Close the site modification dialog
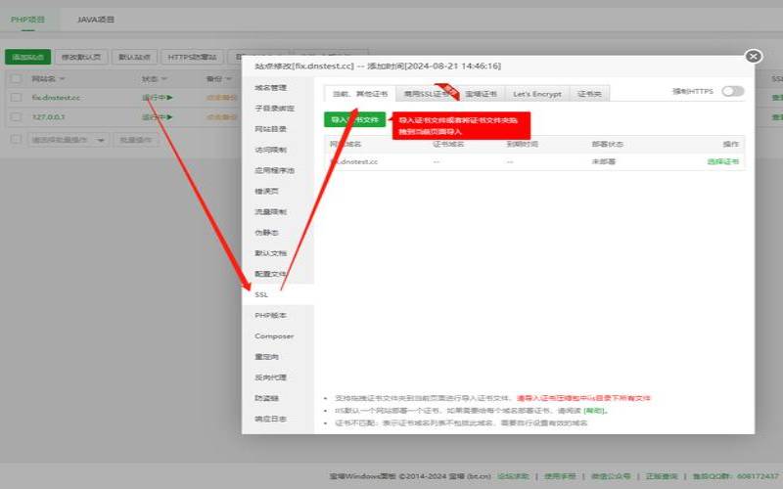783x489 pixels. tap(753, 57)
